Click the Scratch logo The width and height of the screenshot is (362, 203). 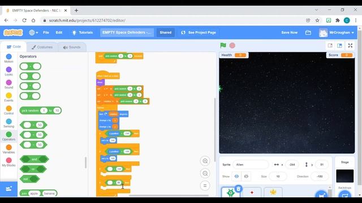click(13, 33)
